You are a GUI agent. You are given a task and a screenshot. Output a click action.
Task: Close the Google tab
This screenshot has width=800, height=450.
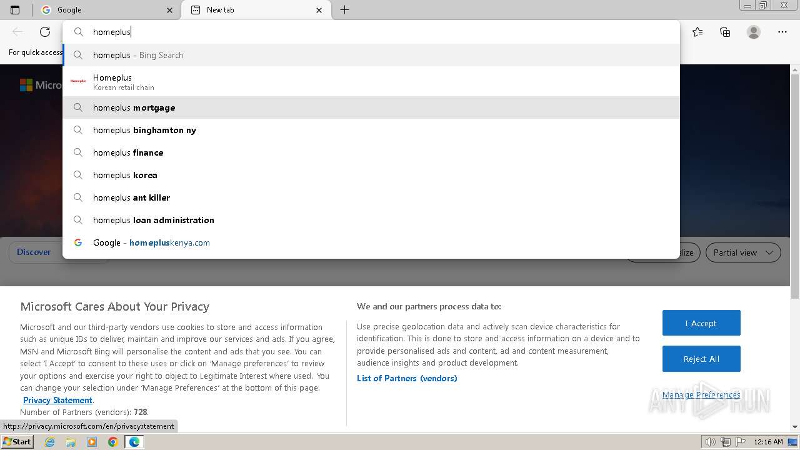(x=170, y=10)
